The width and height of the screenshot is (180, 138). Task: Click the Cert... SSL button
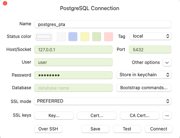[97, 116]
